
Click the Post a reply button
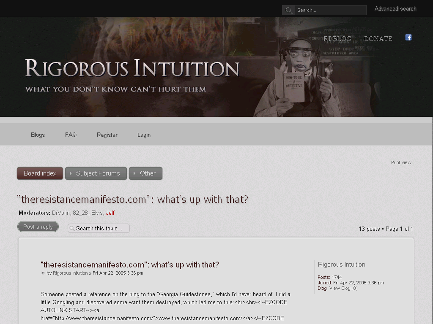[38, 227]
